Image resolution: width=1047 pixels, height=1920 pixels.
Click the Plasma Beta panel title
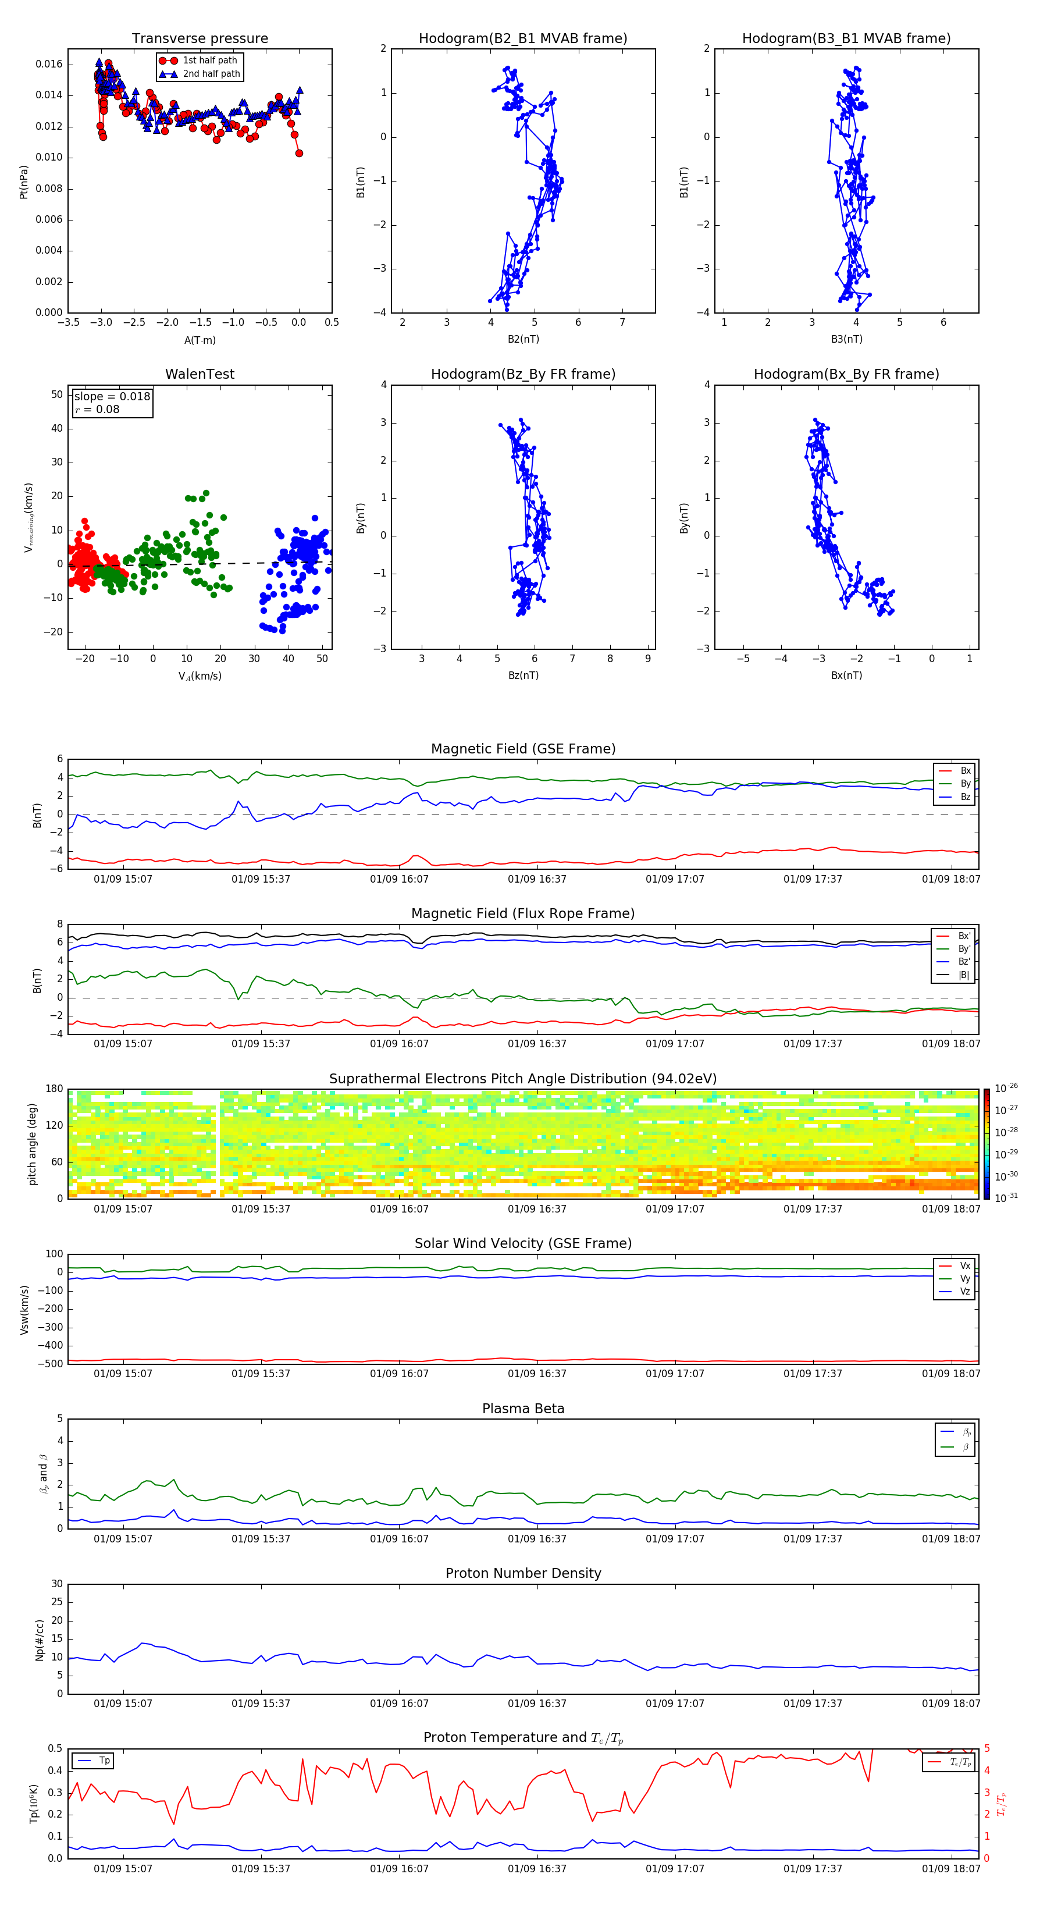coord(523,1409)
